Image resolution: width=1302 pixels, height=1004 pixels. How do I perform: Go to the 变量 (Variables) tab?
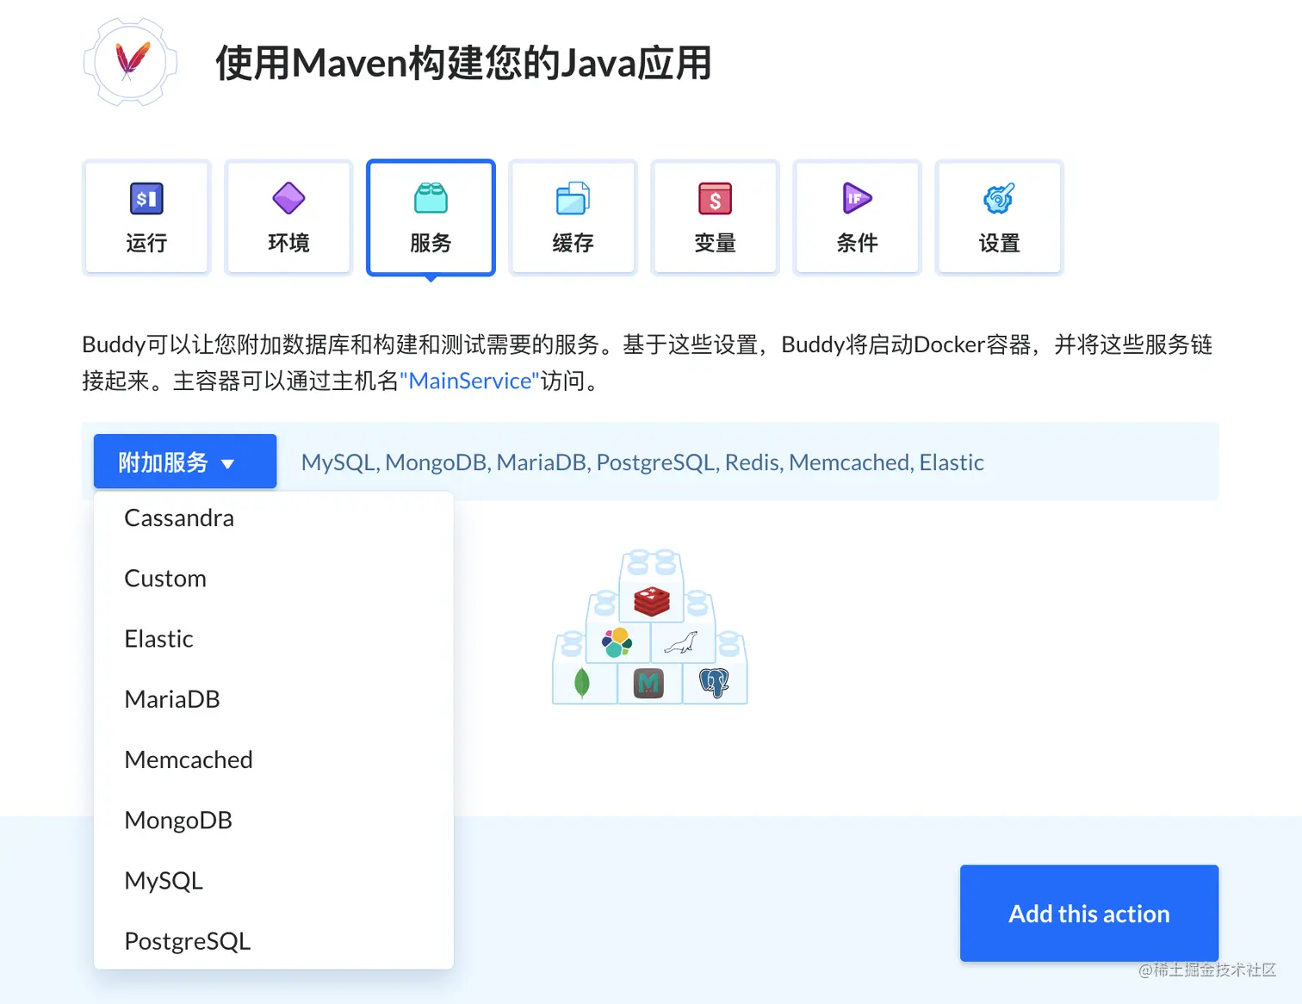[x=715, y=217]
